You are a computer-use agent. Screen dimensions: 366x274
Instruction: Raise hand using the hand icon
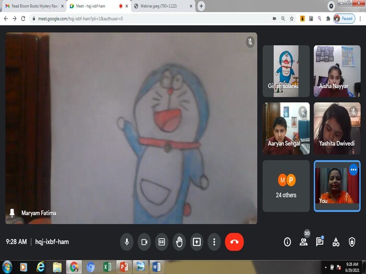click(x=179, y=242)
